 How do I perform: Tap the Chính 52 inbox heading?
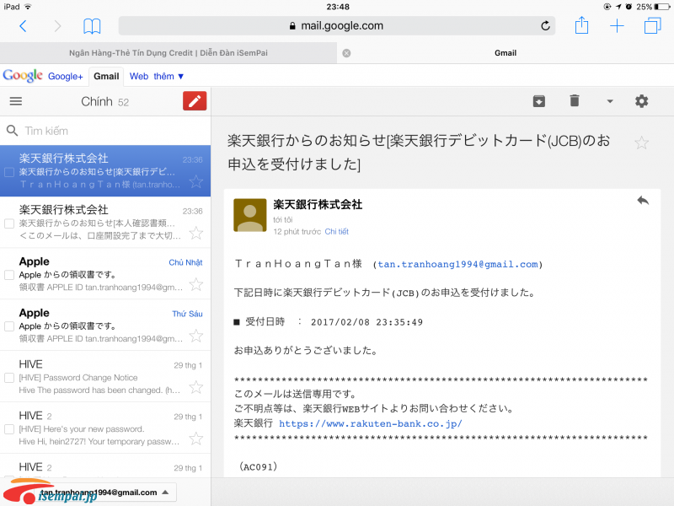[x=104, y=101]
